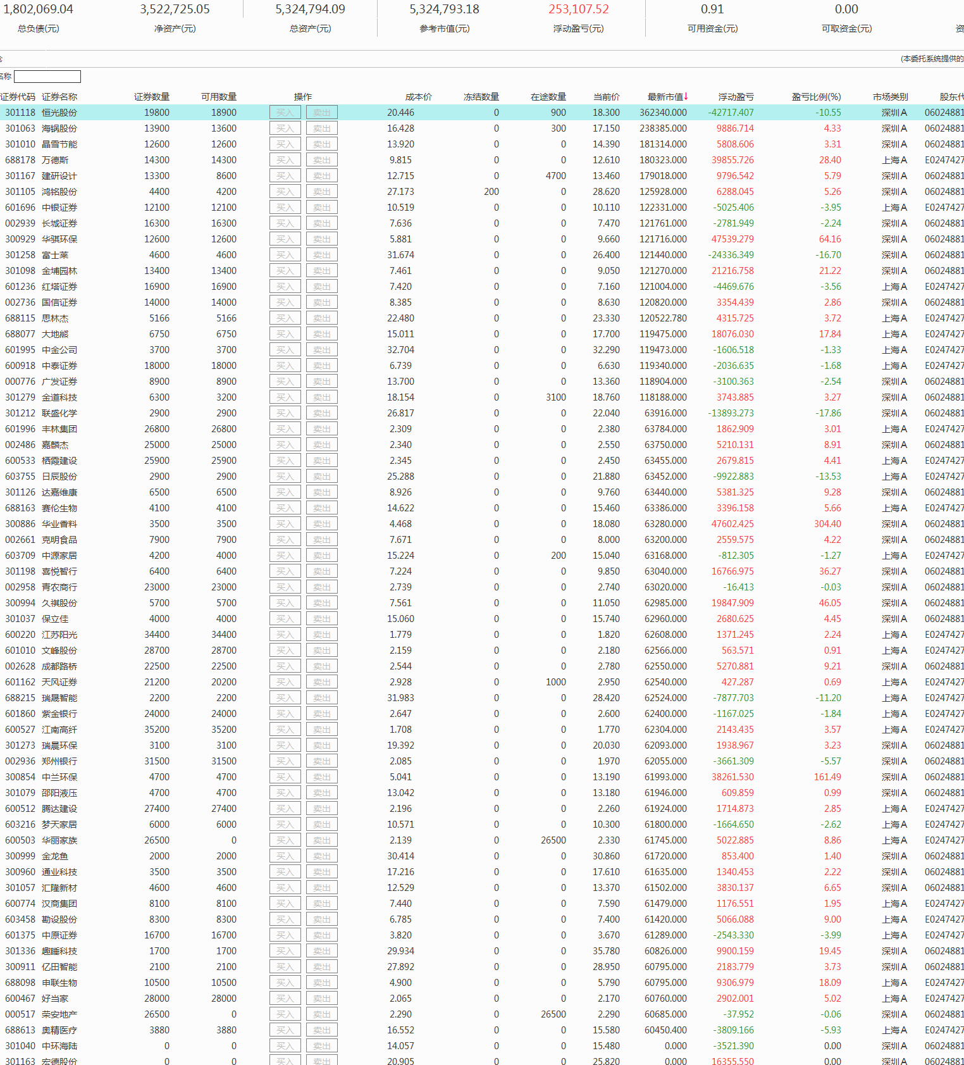Click 卖出 for 晶雪节能
This screenshot has width=964, height=1065.
click(x=322, y=144)
